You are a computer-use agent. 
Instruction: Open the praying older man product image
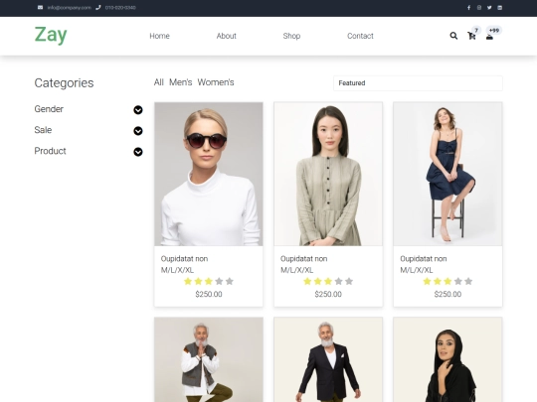pos(209,359)
